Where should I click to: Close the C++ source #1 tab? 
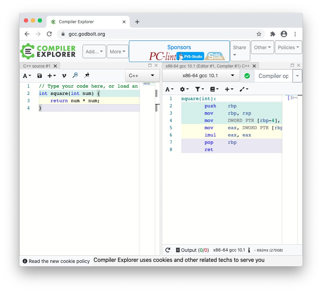(x=55, y=66)
